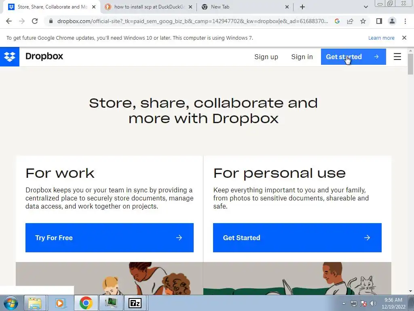This screenshot has width=414, height=311.
Task: Click network tray icon
Action: [353, 303]
